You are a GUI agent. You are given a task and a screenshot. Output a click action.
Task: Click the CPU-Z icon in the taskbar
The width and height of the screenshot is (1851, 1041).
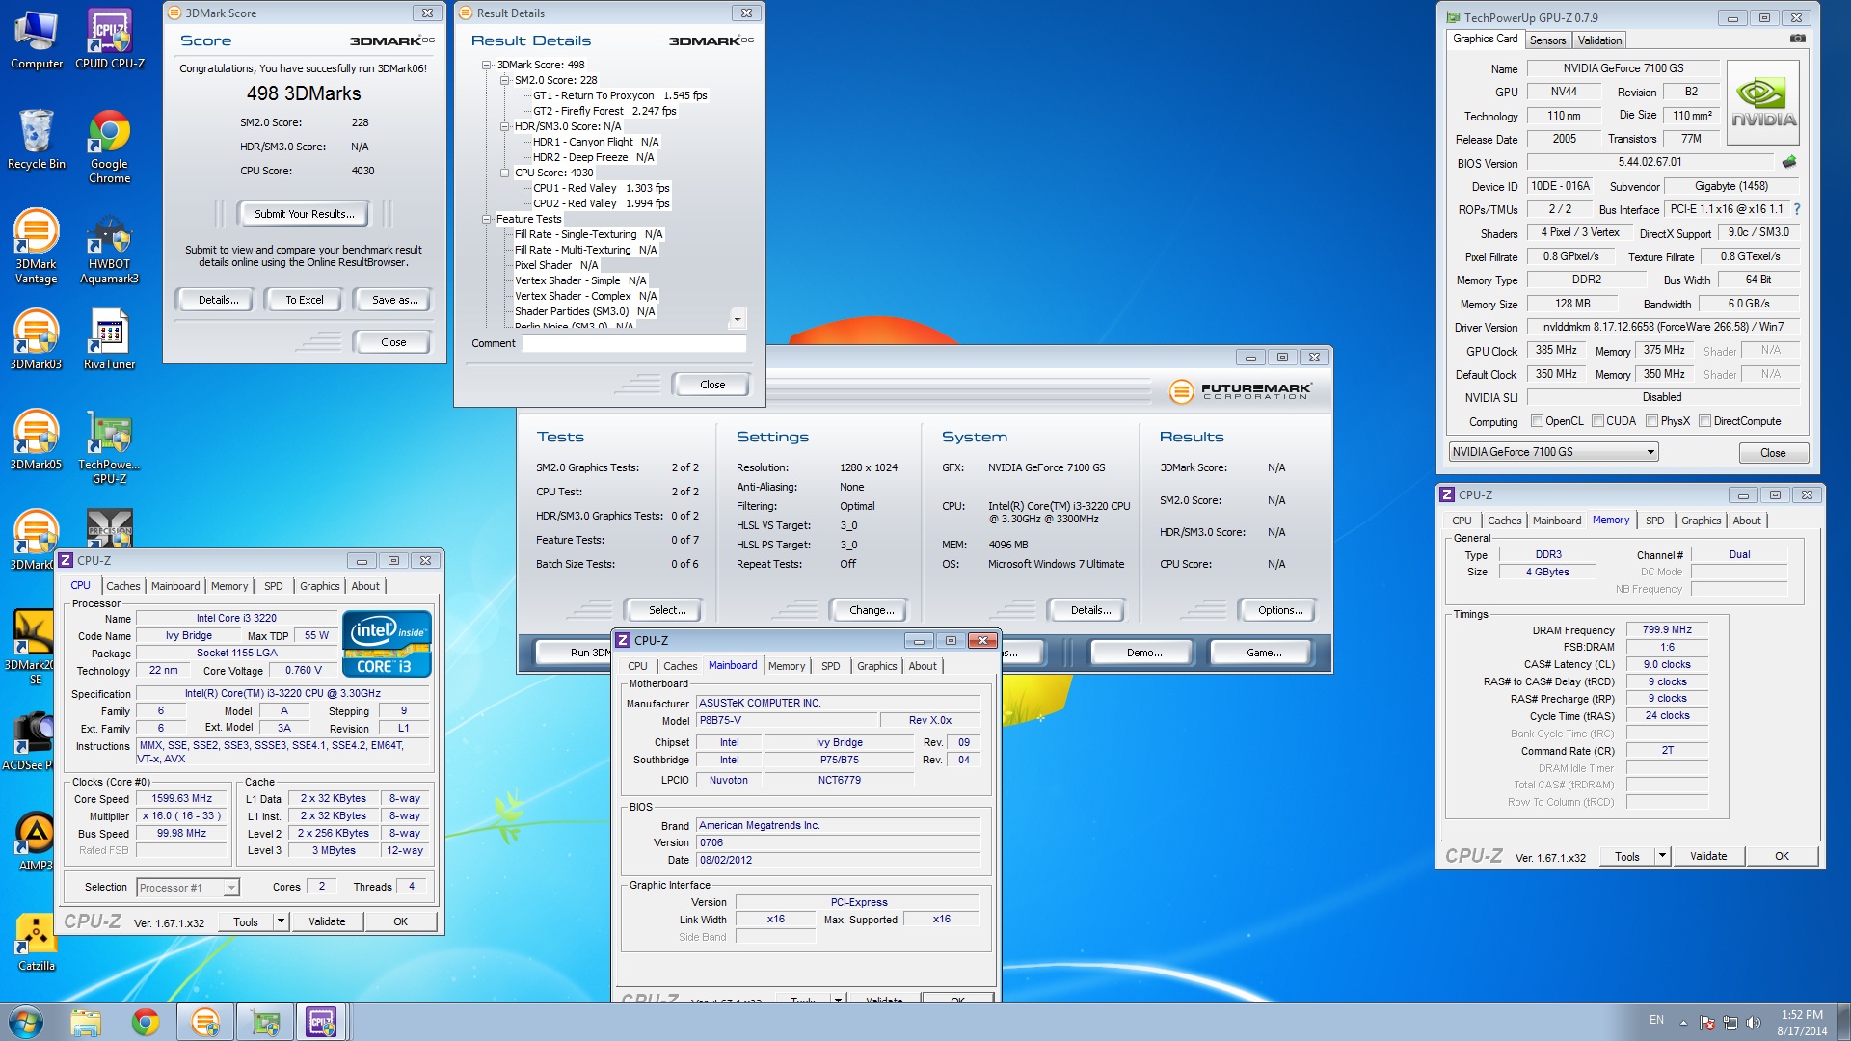pos(321,1022)
